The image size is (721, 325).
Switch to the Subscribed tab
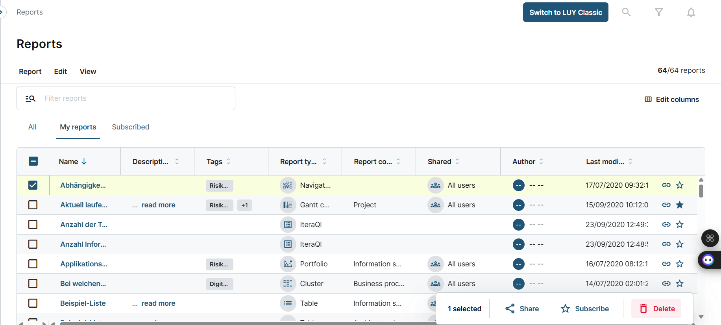pos(130,127)
